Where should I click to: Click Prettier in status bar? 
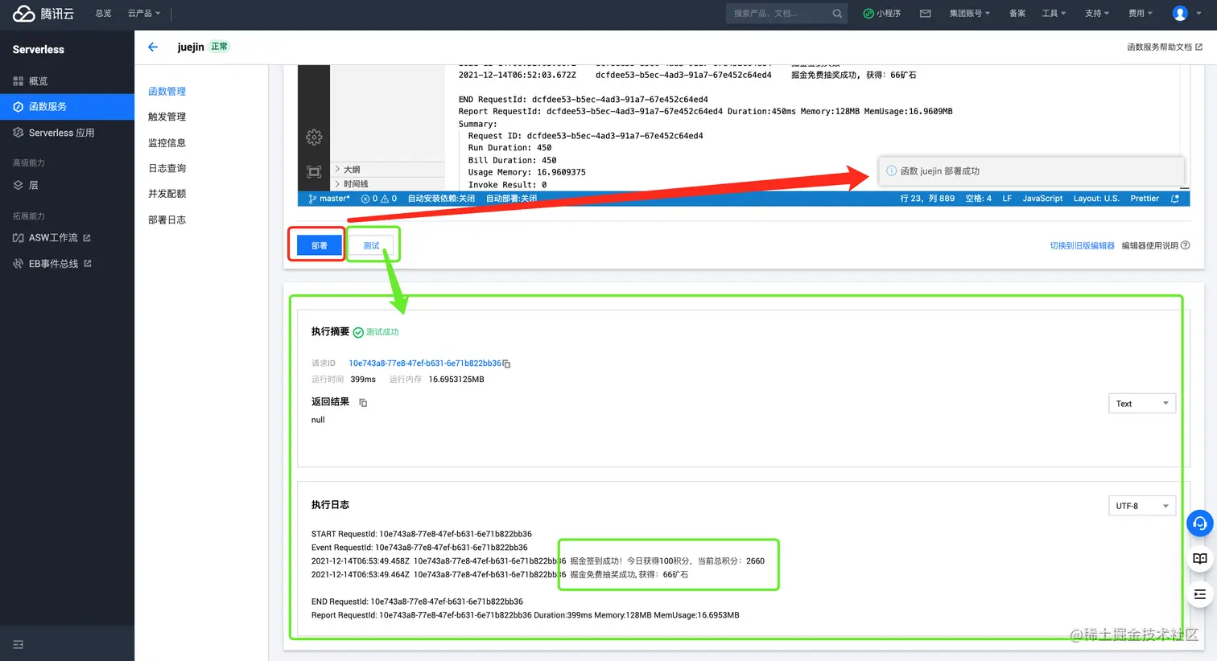point(1145,199)
